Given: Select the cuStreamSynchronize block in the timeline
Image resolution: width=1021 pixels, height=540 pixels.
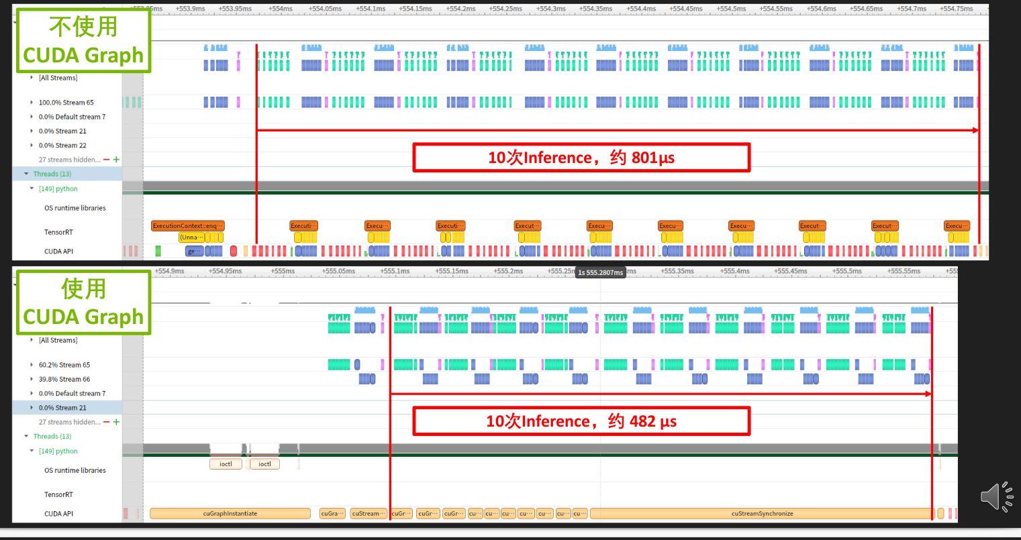Looking at the screenshot, I should point(762,514).
